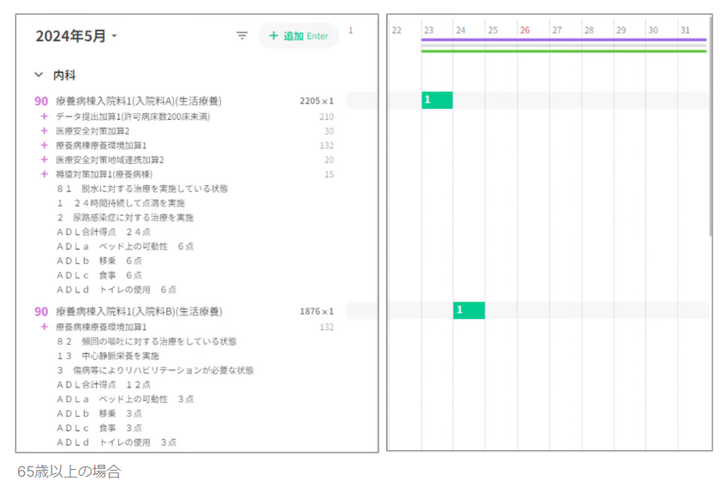Click the purple period bar in calendar
728x481 pixels.
pyautogui.click(x=564, y=39)
